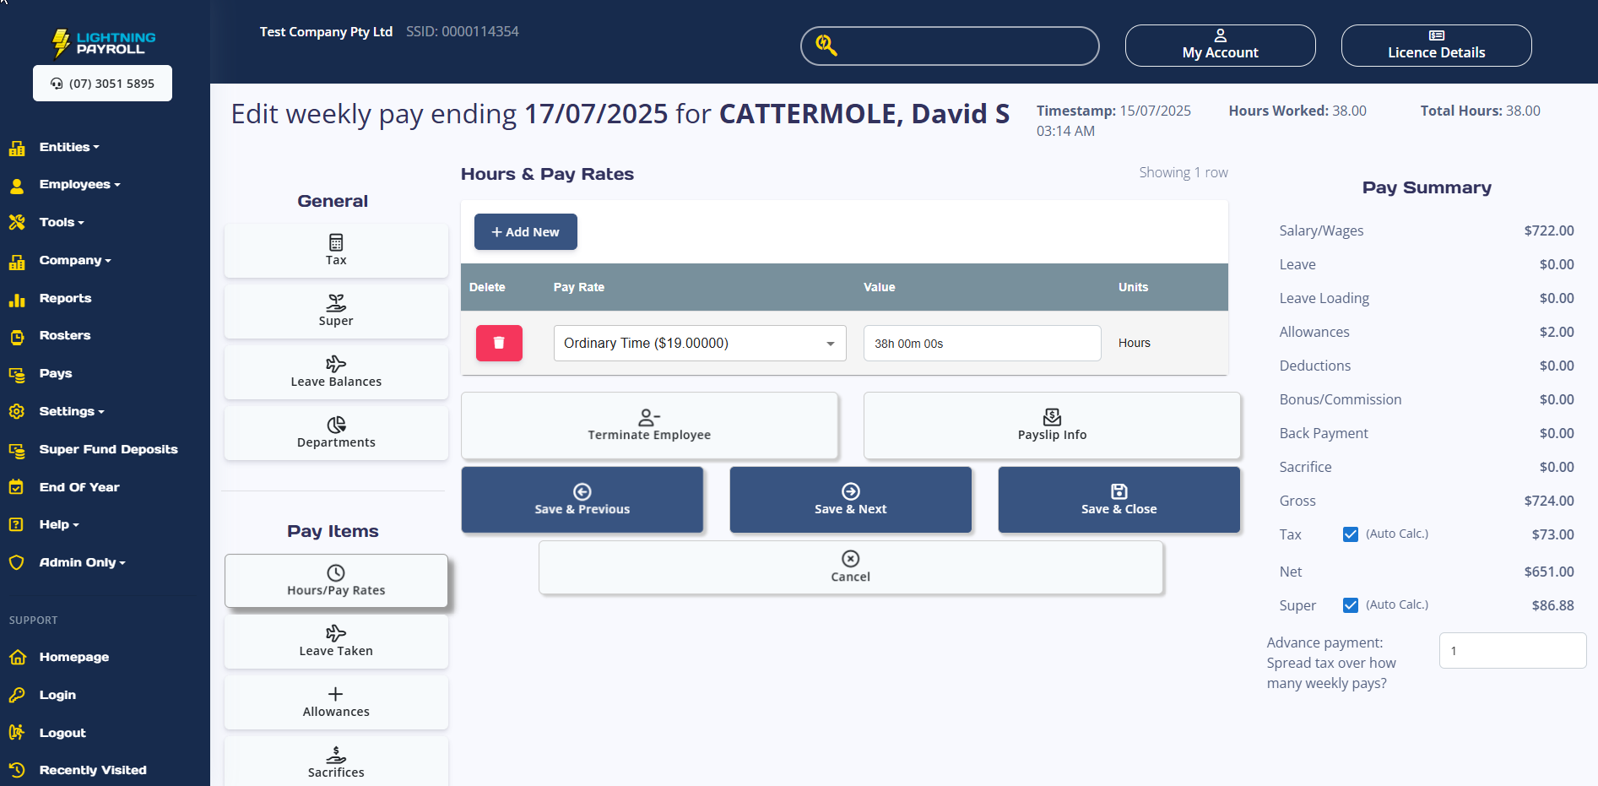Image resolution: width=1598 pixels, height=786 pixels.
Task: Click the Save & Next button
Action: pyautogui.click(x=850, y=499)
